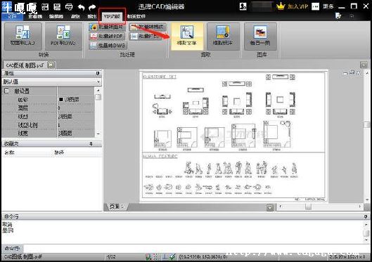The width and height of the screenshot is (372, 262).
Task: Switch to the 查看器 ribbon tab
Action: click(35, 16)
